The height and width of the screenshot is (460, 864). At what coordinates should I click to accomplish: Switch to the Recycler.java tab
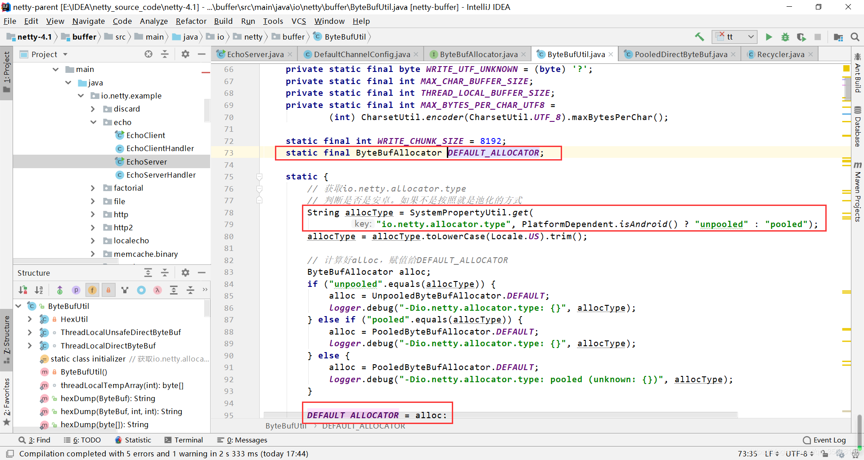(x=780, y=54)
